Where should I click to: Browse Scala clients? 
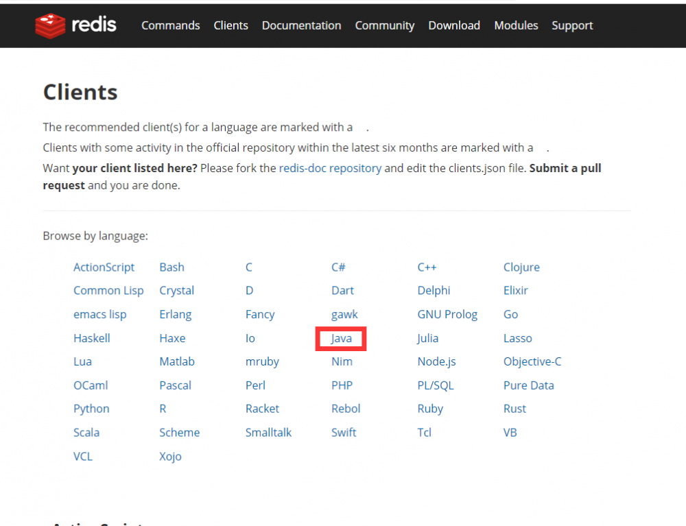tap(86, 433)
